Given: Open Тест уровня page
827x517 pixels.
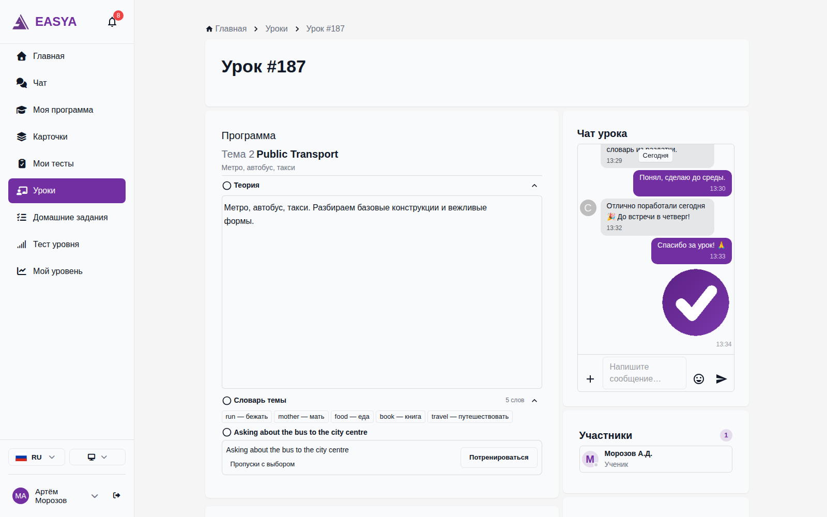Looking at the screenshot, I should [x=67, y=245].
